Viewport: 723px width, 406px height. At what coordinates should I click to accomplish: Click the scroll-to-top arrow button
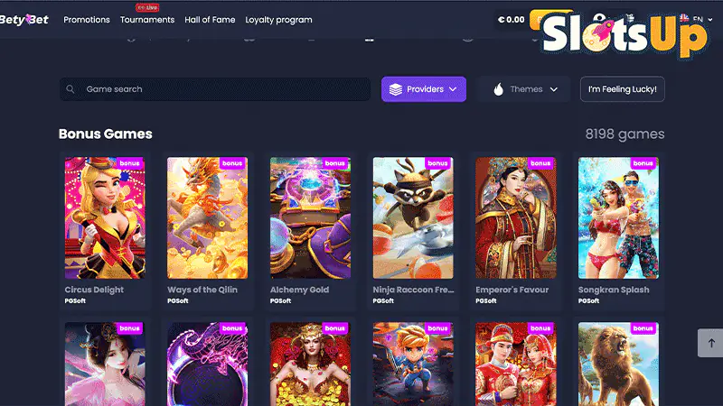click(x=710, y=343)
